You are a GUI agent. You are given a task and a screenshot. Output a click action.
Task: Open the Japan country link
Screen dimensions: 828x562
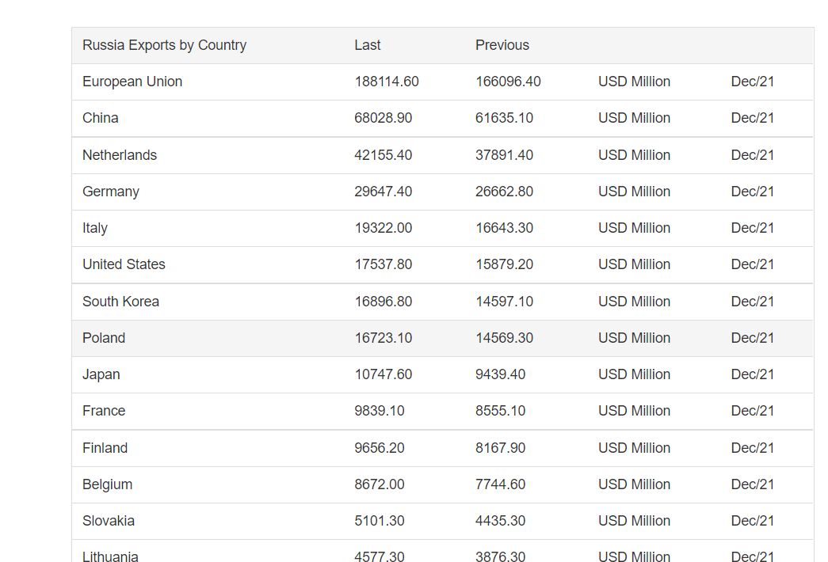101,374
